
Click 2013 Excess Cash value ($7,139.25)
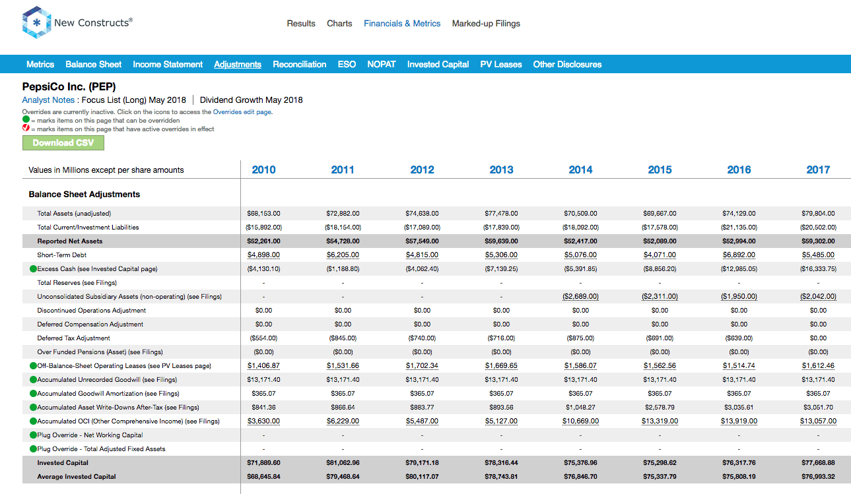pos(501,269)
